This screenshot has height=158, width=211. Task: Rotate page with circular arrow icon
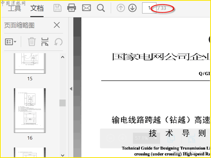[x=58, y=42]
